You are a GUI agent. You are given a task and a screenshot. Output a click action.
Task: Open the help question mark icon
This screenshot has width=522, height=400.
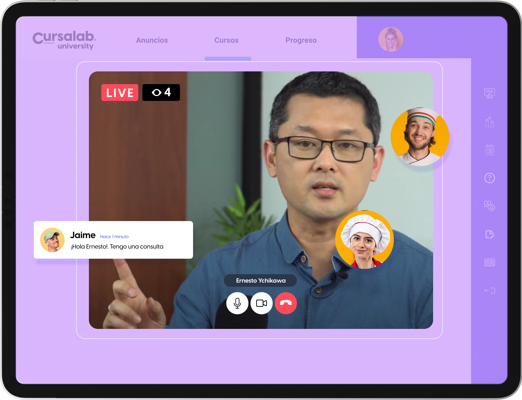pos(489,178)
